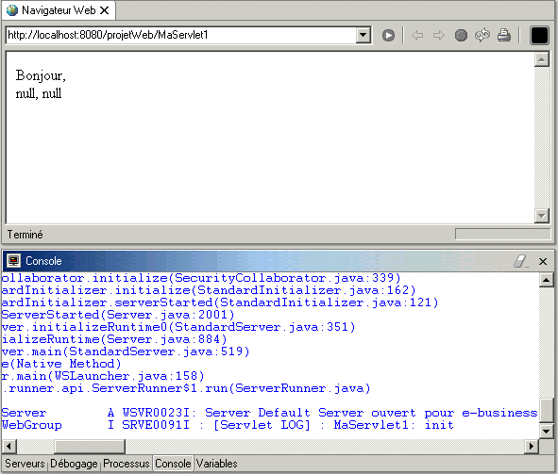The image size is (558, 474).
Task: Close the Navigateur Web tab
Action: coord(104,10)
